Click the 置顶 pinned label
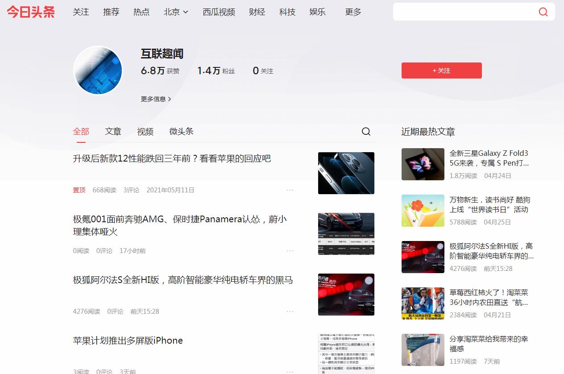This screenshot has height=374, width=564. (x=79, y=190)
